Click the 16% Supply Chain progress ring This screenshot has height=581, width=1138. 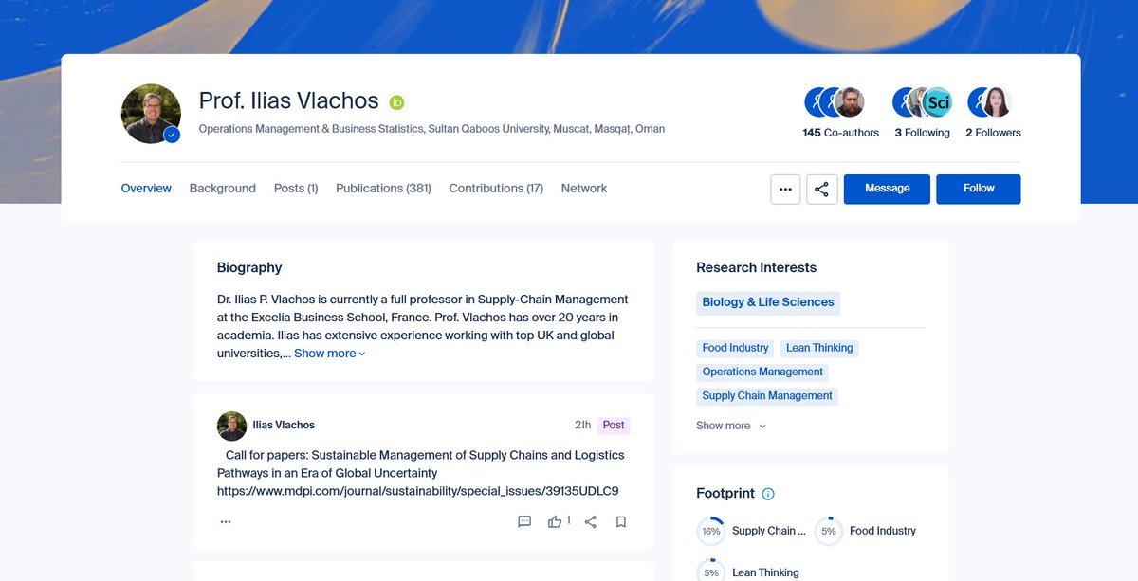711,531
